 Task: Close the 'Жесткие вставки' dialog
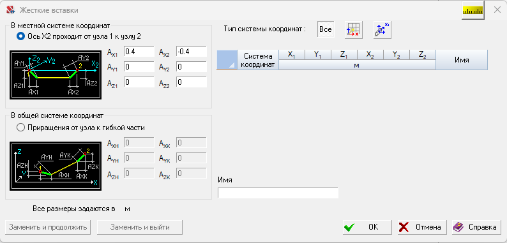[497, 10]
